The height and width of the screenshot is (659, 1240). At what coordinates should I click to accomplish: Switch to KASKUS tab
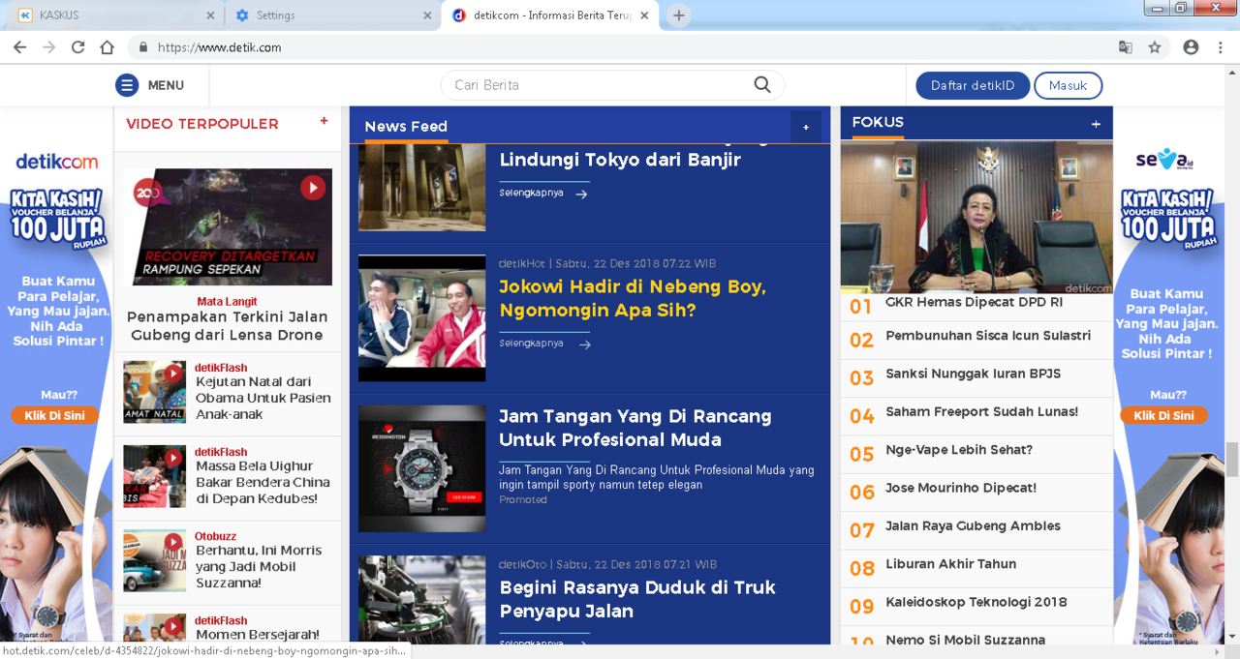pyautogui.click(x=113, y=15)
